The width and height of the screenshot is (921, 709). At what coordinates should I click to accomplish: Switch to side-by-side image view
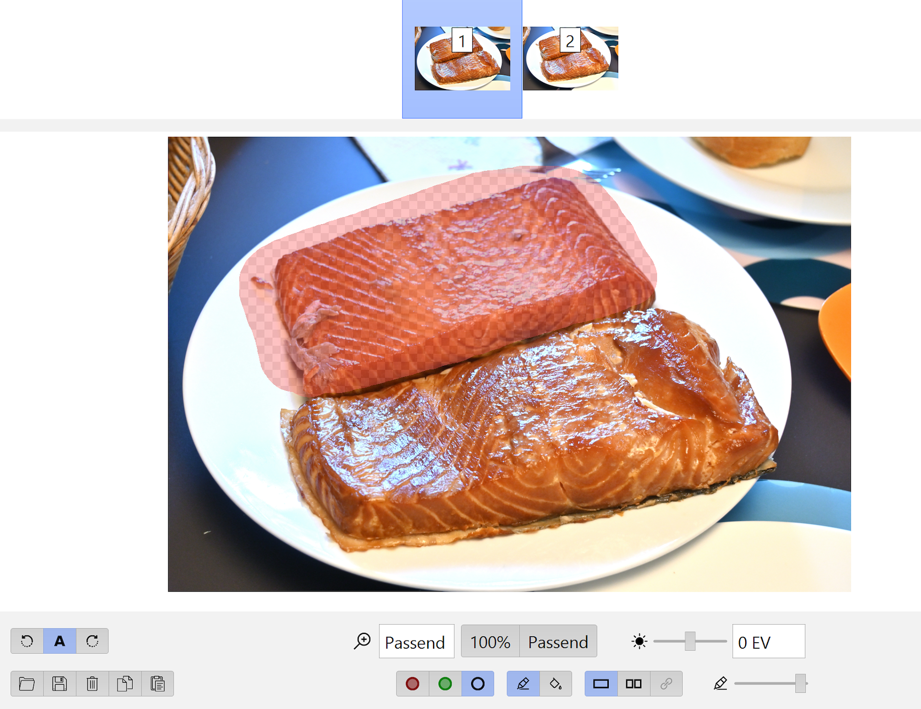coord(634,684)
